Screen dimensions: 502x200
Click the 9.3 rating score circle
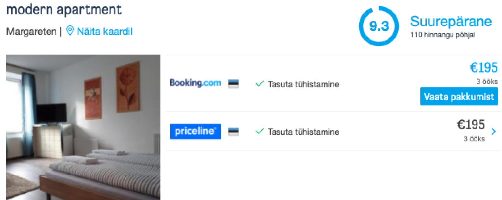[x=378, y=26]
